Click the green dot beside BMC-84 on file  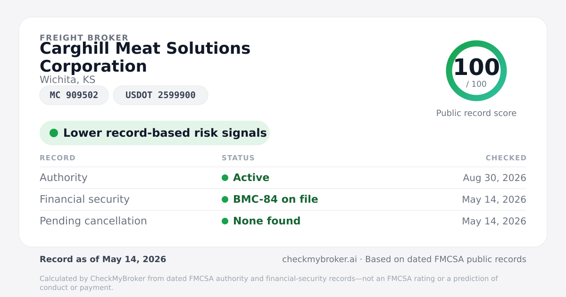225,199
